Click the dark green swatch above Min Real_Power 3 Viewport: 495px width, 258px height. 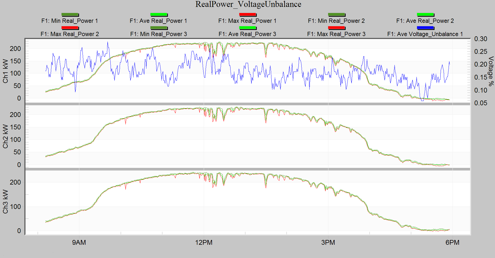point(159,28)
